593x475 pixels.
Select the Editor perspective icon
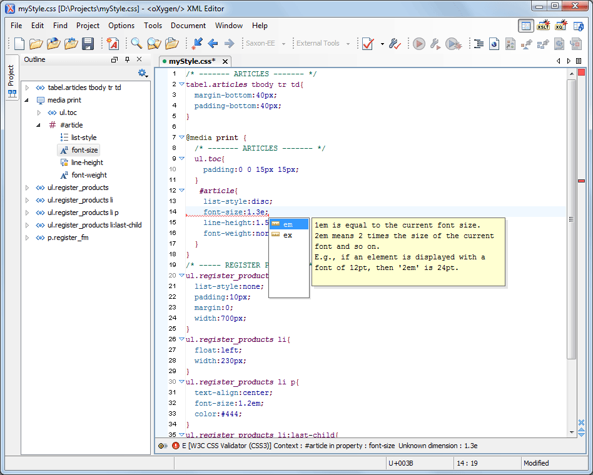(x=526, y=26)
